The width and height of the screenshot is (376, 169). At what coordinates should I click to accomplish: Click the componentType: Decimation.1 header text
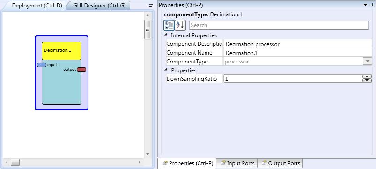coord(203,14)
